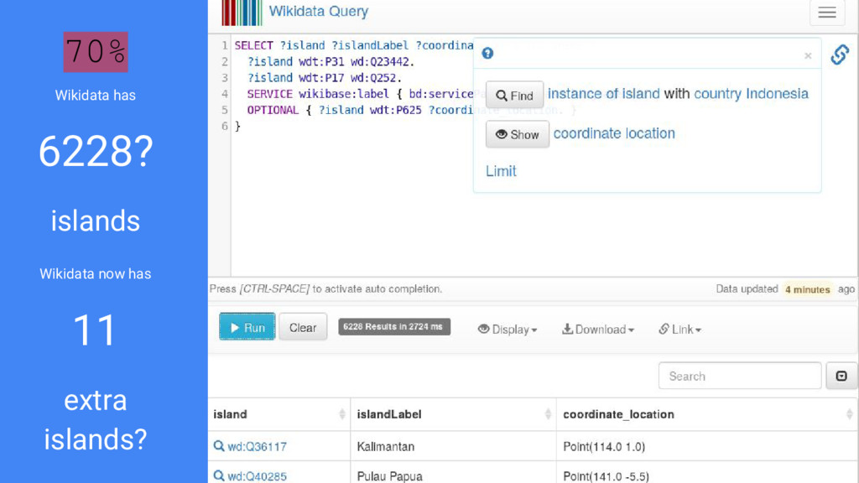Open the wd:Q36117 entity link

257,446
